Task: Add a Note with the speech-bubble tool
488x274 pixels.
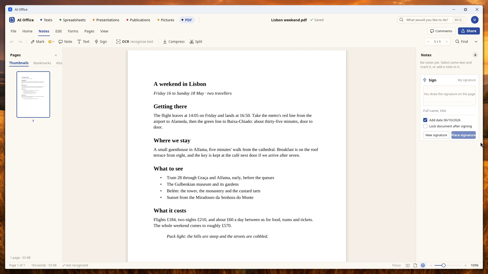Action: [65, 42]
